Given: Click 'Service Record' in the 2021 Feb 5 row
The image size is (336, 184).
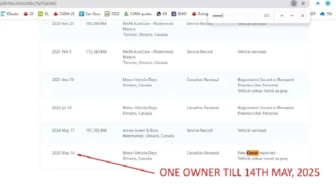Looking at the screenshot, I should [199, 52].
